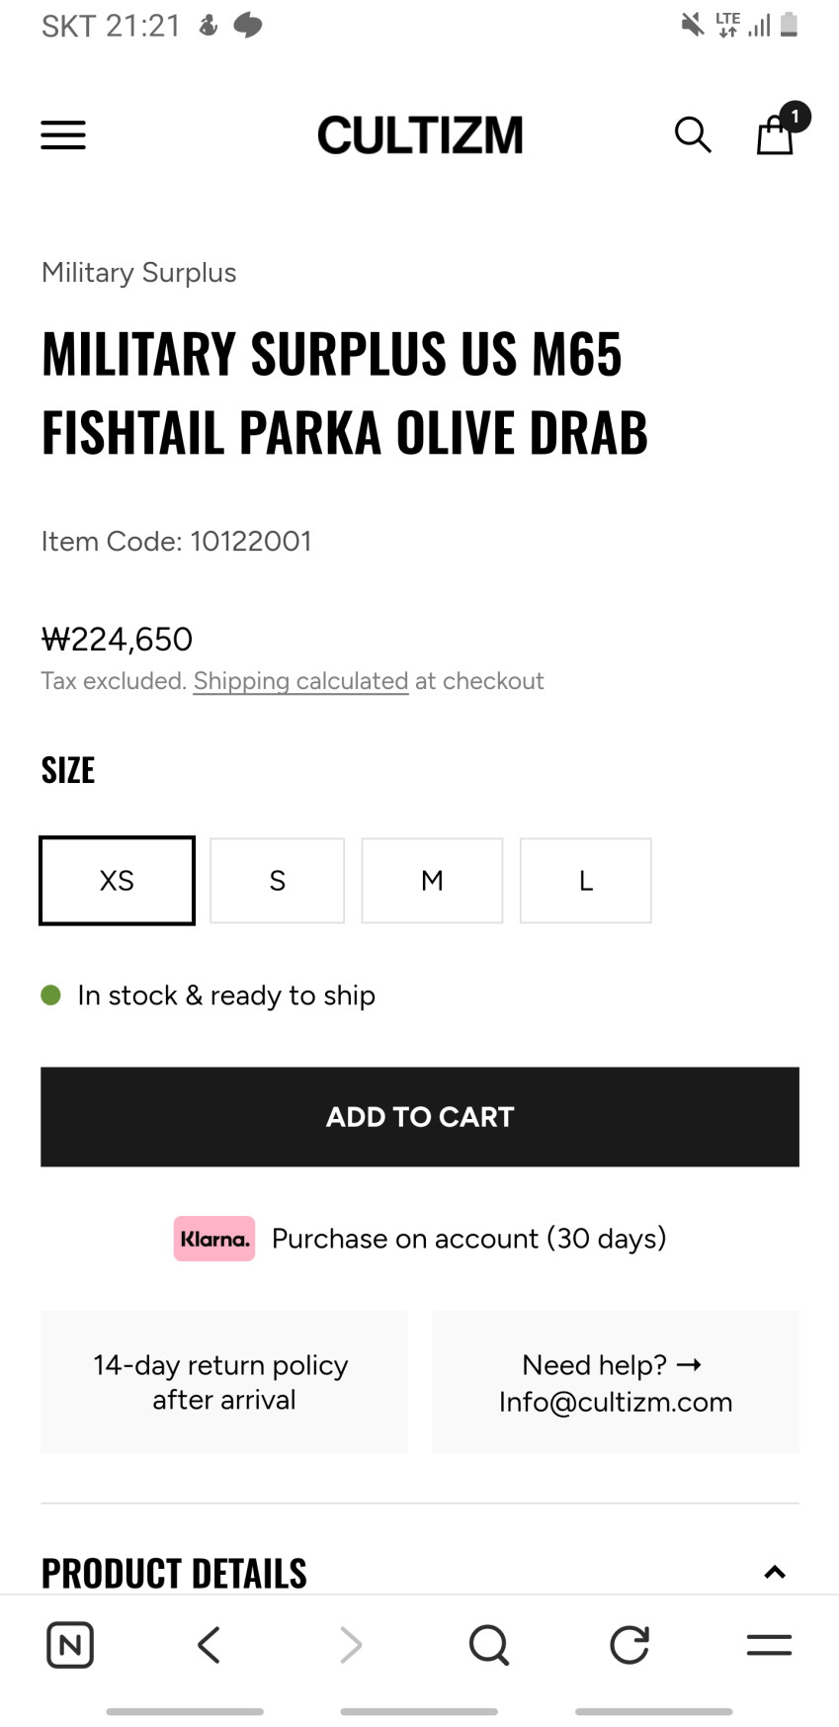The image size is (839, 1727).
Task: Choose size M option
Action: click(x=432, y=881)
